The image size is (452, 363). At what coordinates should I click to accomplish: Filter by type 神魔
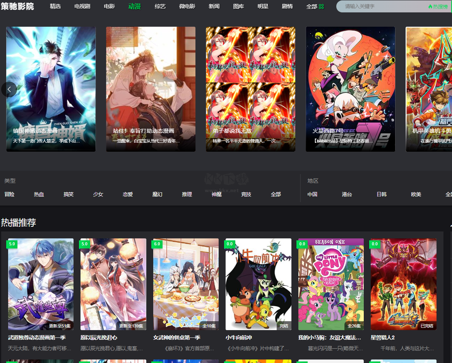click(x=217, y=194)
